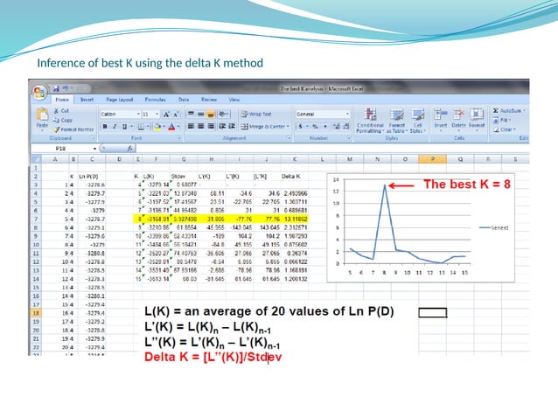Open Format as Table gallery

pyautogui.click(x=397, y=121)
